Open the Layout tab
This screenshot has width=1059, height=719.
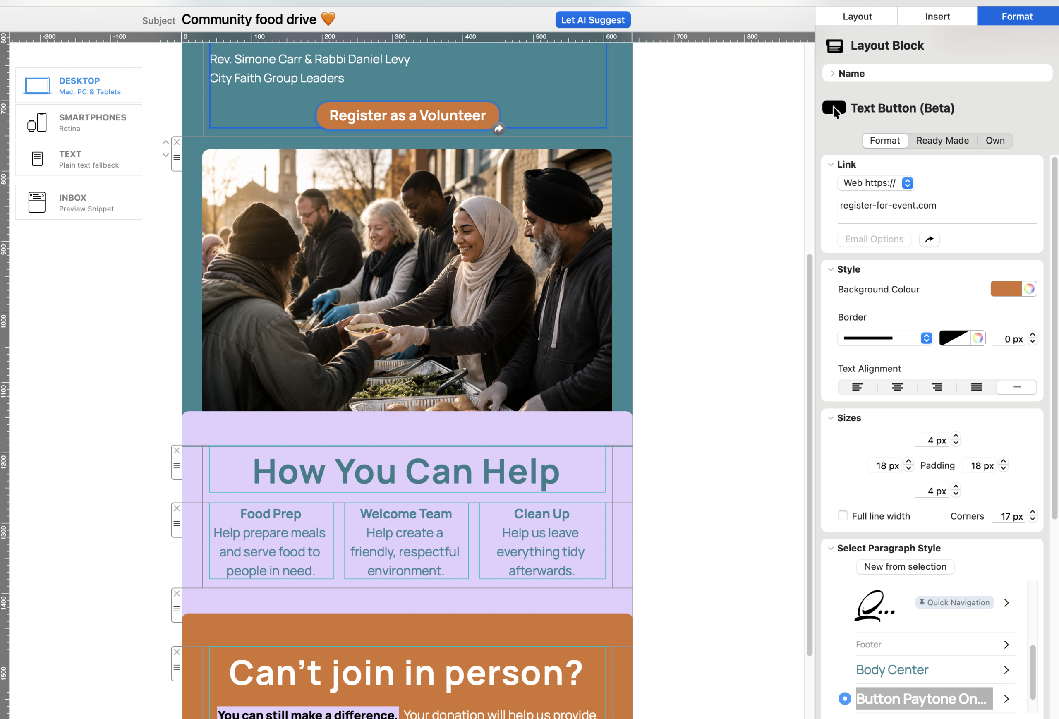pyautogui.click(x=857, y=17)
